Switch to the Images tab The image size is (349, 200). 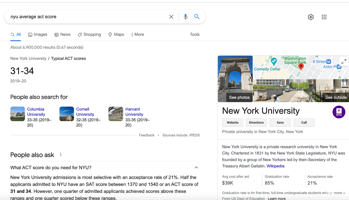pos(38,34)
